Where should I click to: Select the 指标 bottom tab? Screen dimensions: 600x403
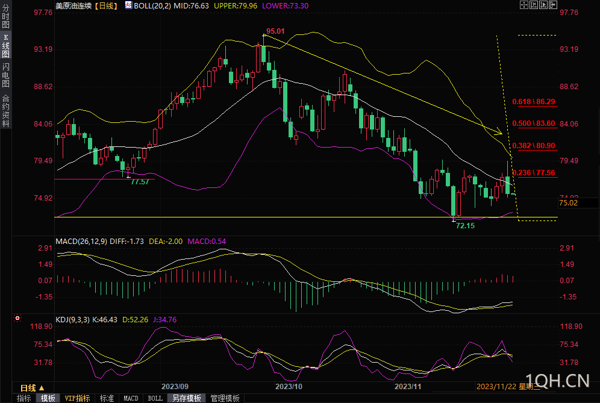pyautogui.click(x=24, y=398)
